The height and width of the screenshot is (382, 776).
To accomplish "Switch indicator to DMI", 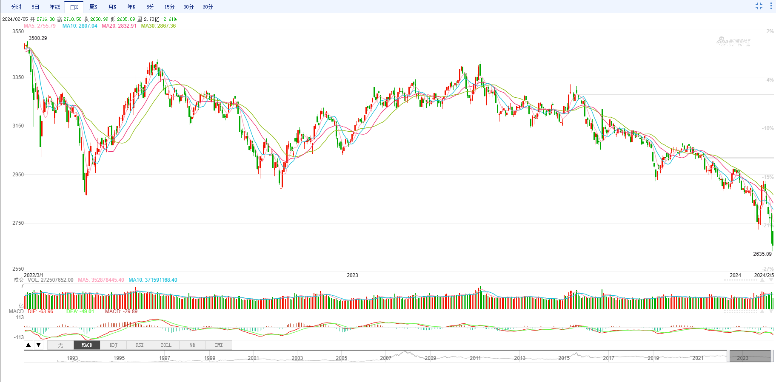I will point(219,345).
